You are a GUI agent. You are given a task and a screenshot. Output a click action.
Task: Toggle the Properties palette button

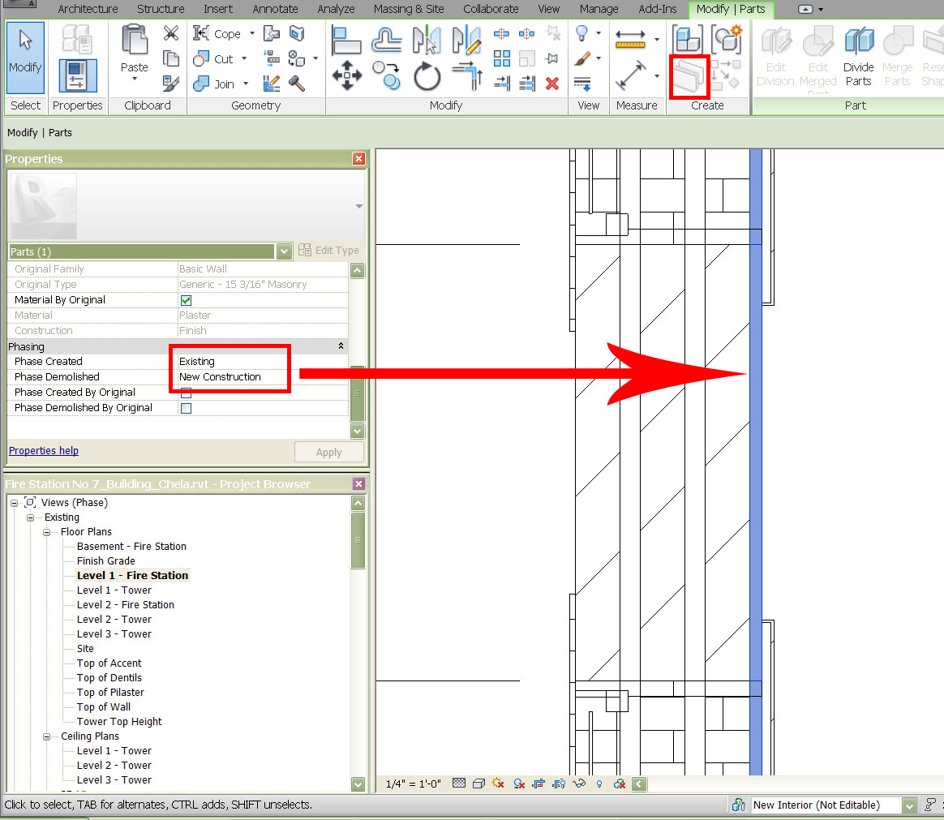(x=78, y=75)
